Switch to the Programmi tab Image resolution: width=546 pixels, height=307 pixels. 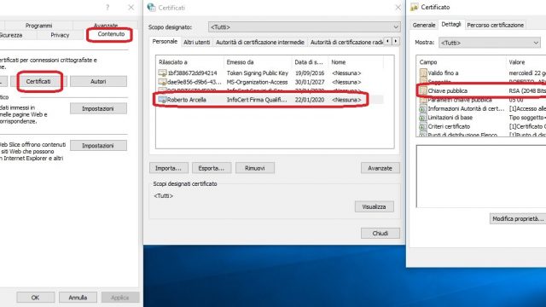(38, 26)
